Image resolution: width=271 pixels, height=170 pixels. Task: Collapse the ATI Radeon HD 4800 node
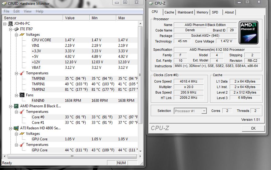tap(10, 128)
